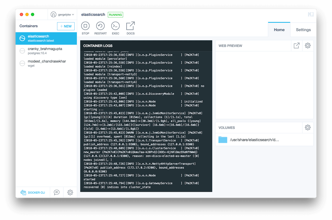Open web preview in external browser
This screenshot has width=332, height=220.
(x=297, y=46)
